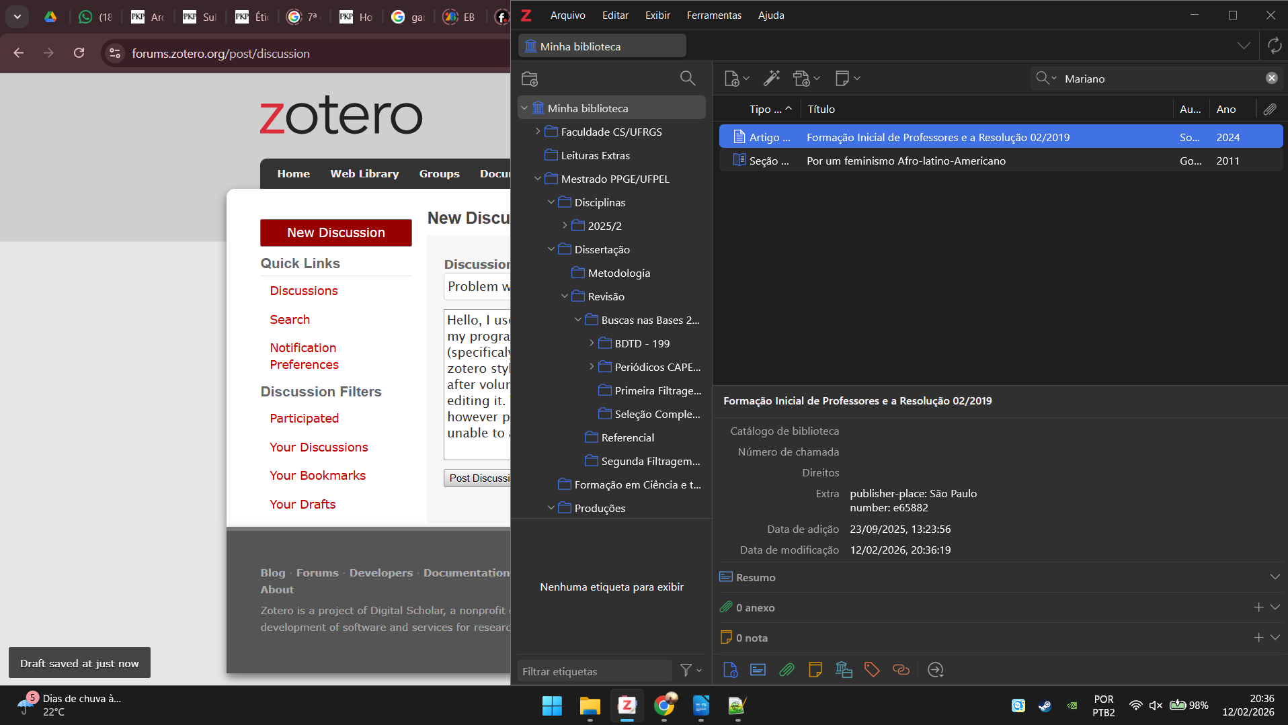Viewport: 1288px width, 725px height.
Task: Jump to the Notes section icon
Action: [x=815, y=670]
